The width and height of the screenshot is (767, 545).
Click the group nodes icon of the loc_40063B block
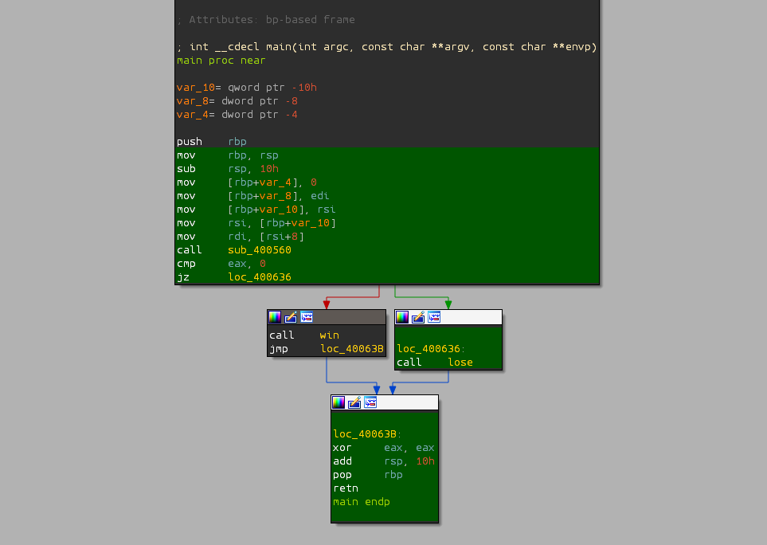[x=370, y=402]
